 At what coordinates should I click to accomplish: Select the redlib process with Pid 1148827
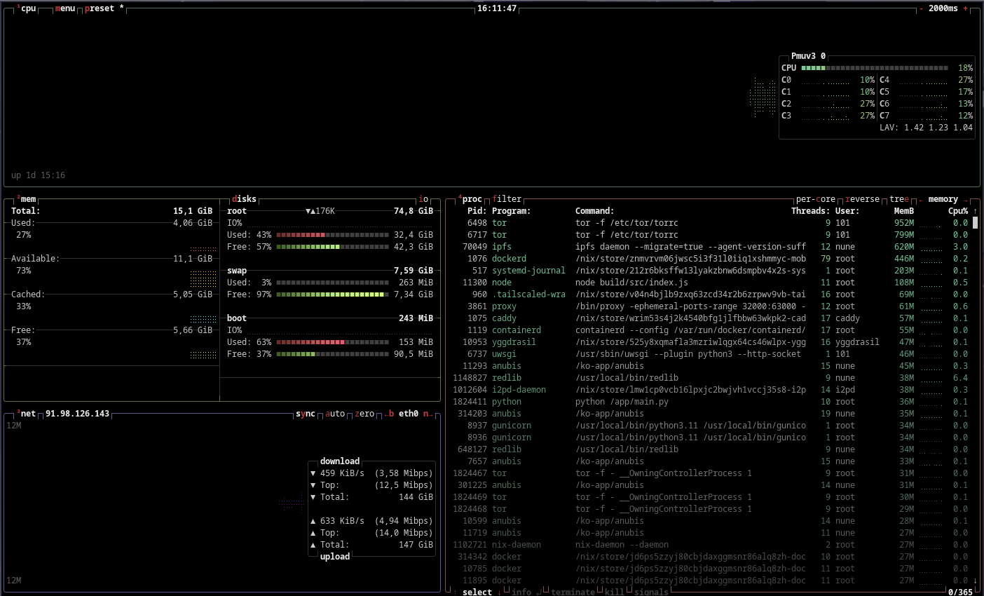pyautogui.click(x=711, y=378)
